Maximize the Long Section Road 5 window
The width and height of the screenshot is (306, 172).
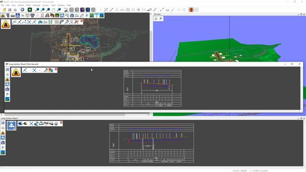tap(292, 64)
